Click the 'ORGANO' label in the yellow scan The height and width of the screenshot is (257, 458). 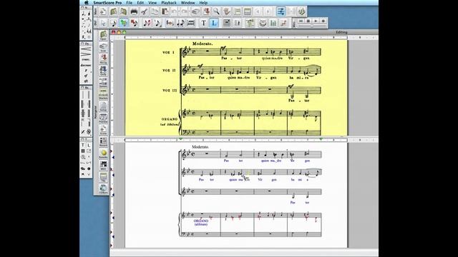(170, 119)
